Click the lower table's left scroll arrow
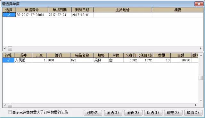The height and width of the screenshot is (118, 205). [5, 105]
